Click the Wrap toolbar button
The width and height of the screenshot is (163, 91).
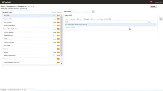point(93,19)
